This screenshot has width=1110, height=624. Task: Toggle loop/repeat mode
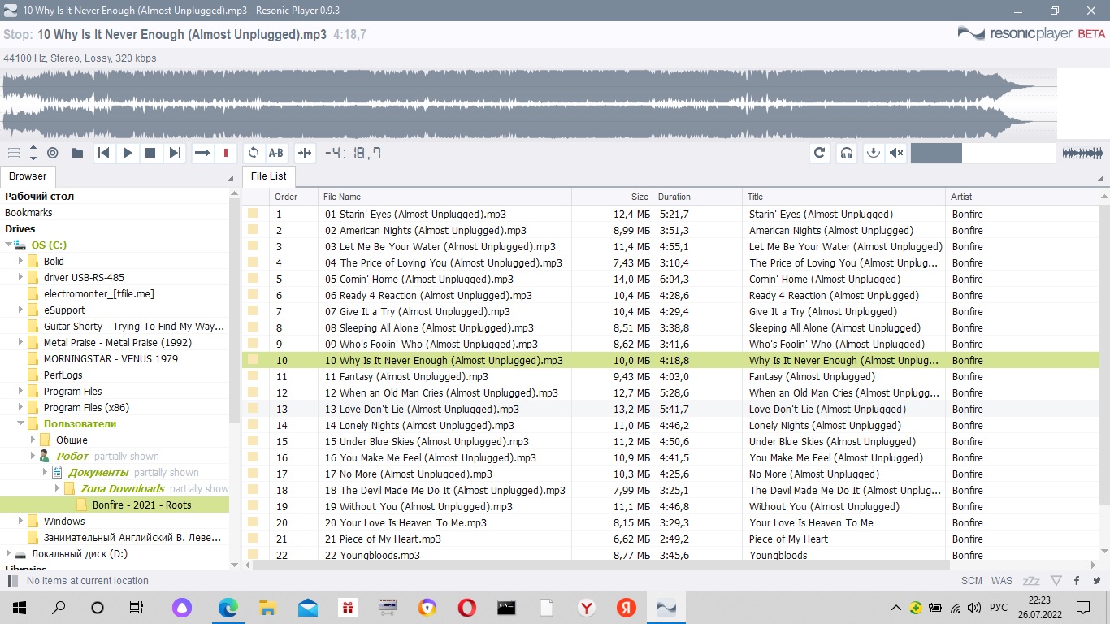coord(254,153)
